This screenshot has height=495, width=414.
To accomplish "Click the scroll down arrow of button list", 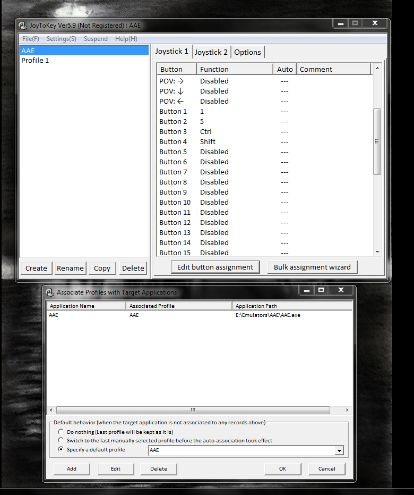I will point(377,252).
